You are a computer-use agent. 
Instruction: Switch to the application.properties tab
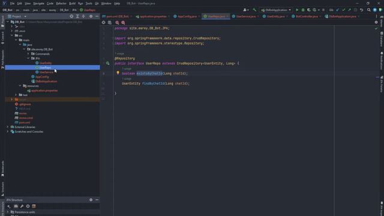click(152, 16)
